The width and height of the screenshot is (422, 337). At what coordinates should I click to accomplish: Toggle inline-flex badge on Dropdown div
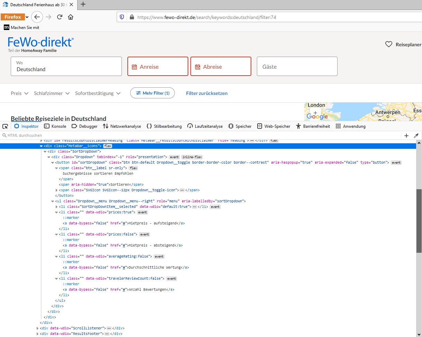click(192, 157)
